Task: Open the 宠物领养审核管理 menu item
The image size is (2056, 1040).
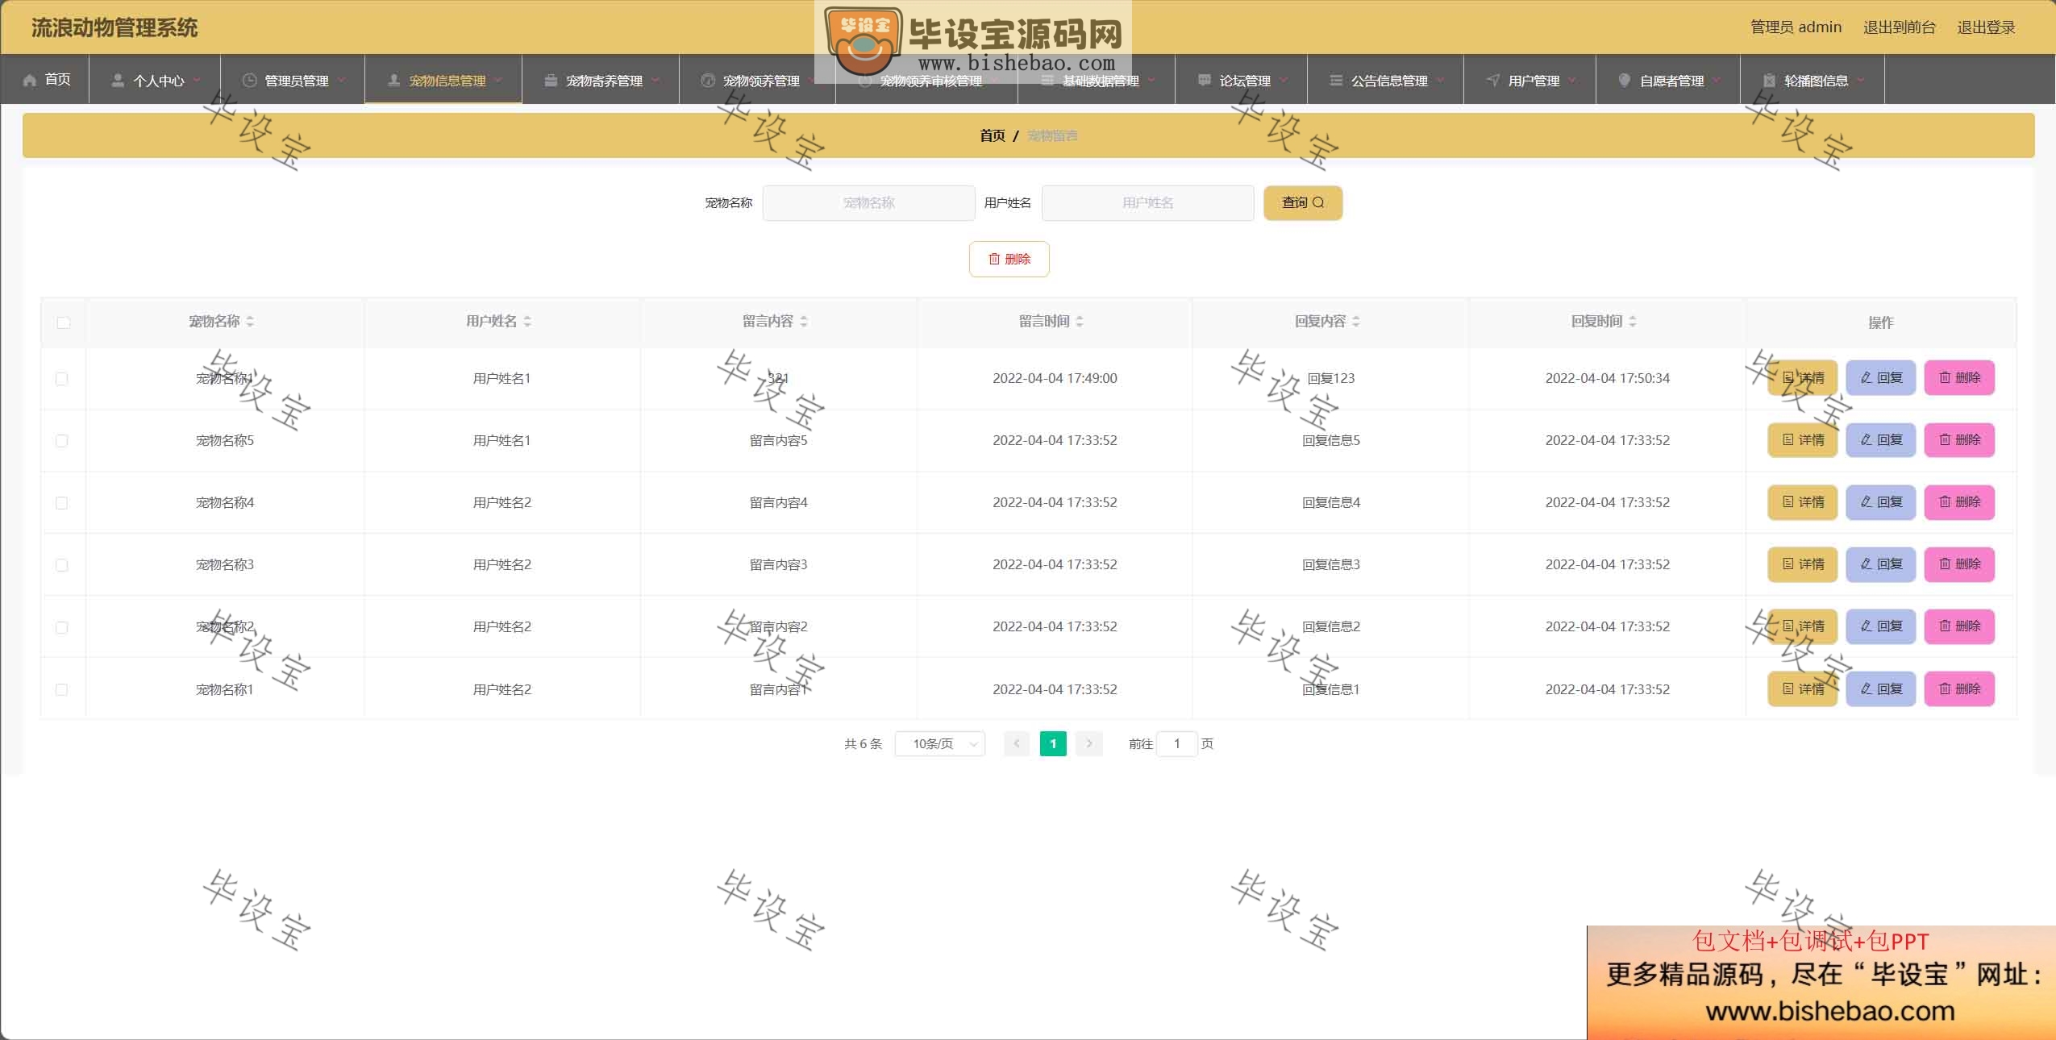Action: (x=927, y=80)
